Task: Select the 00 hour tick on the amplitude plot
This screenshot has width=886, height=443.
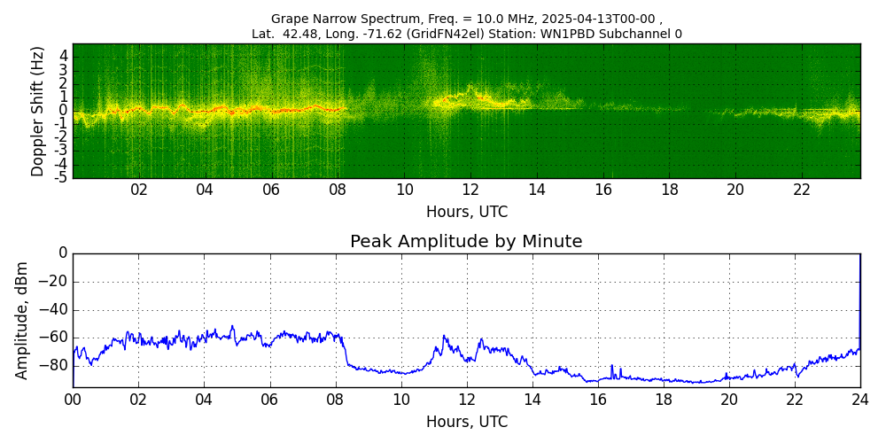Action: coord(73,400)
